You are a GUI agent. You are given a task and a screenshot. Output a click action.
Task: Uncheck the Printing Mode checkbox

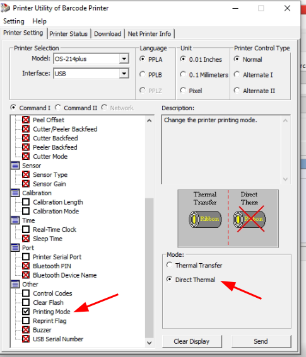pos(26,312)
